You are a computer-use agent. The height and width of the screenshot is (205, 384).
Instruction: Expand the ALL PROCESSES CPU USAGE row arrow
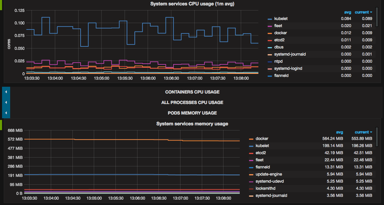coord(6,102)
